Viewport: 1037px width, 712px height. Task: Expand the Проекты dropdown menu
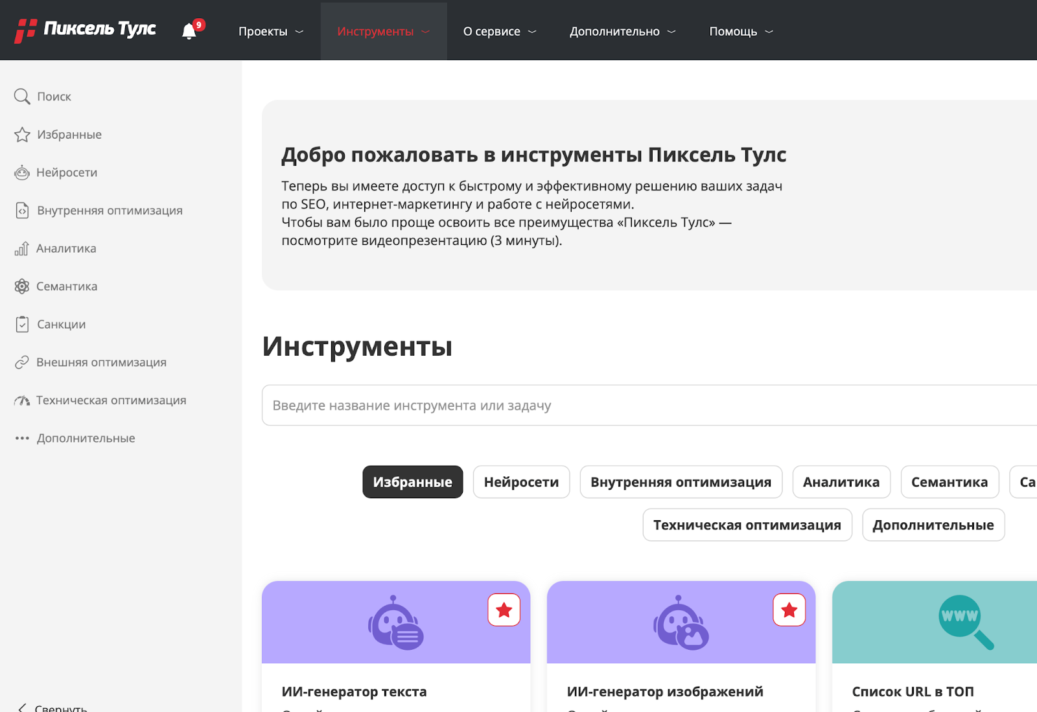click(x=270, y=31)
